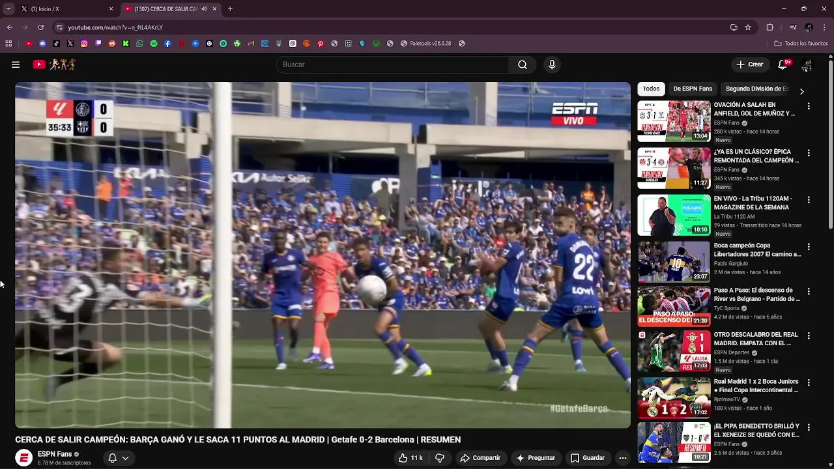Open the Reddit bookmark icon
The height and width of the screenshot is (469, 834).
pyautogui.click(x=112, y=44)
